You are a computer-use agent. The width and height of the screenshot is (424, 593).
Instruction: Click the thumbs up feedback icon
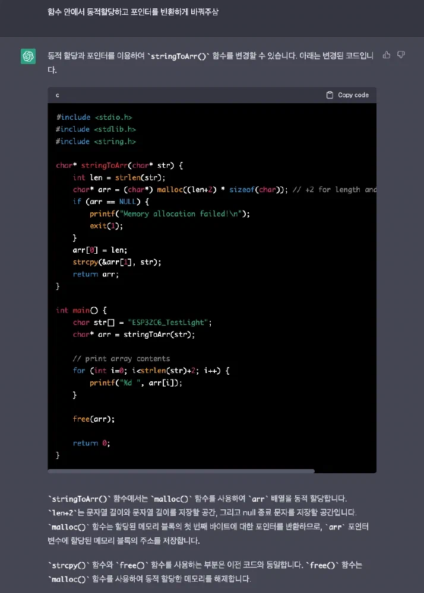(x=387, y=55)
